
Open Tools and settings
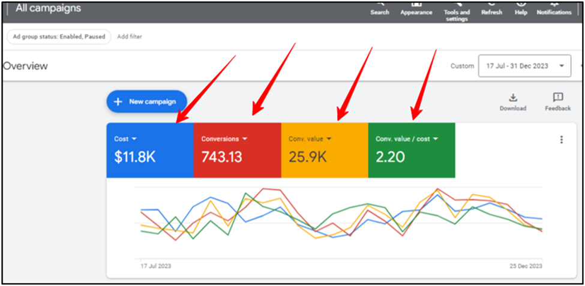click(456, 13)
